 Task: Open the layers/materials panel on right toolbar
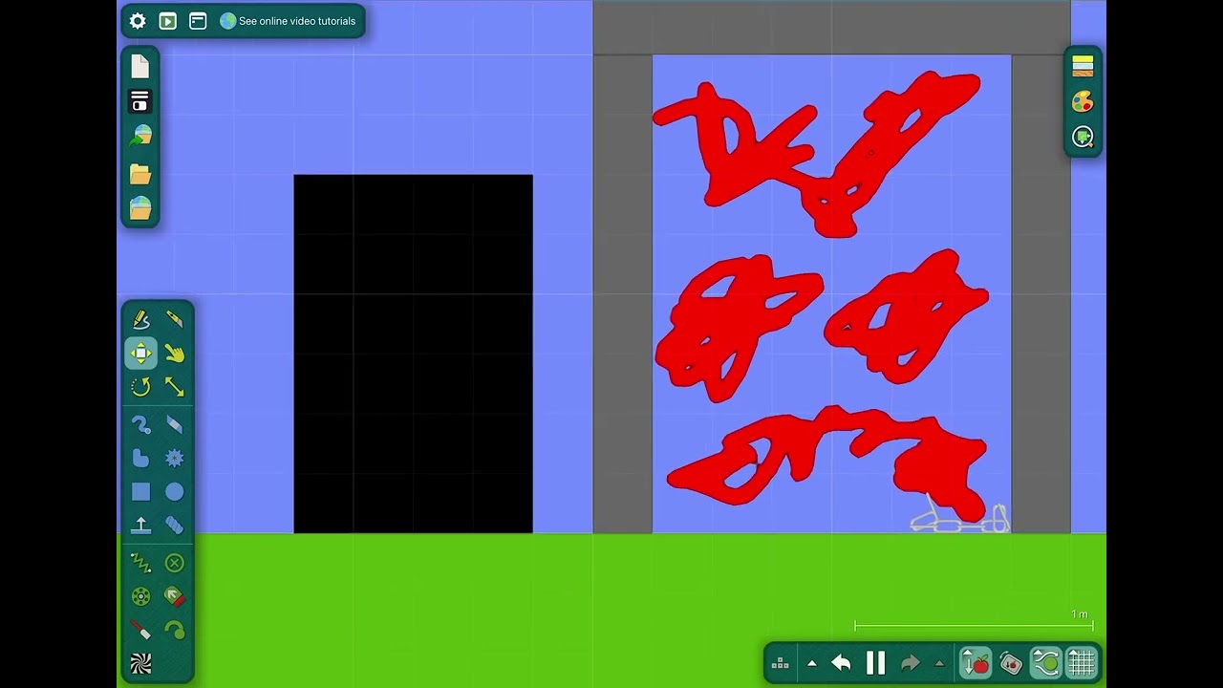(x=1083, y=66)
